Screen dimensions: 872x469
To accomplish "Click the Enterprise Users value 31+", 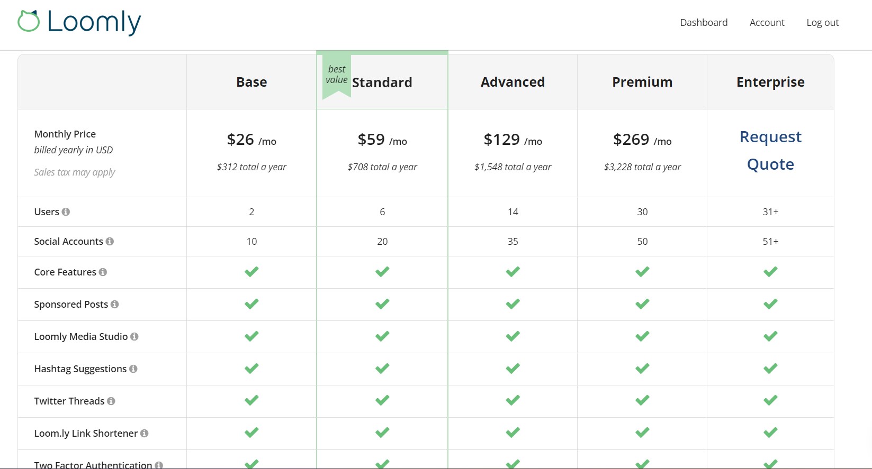I will (770, 211).
